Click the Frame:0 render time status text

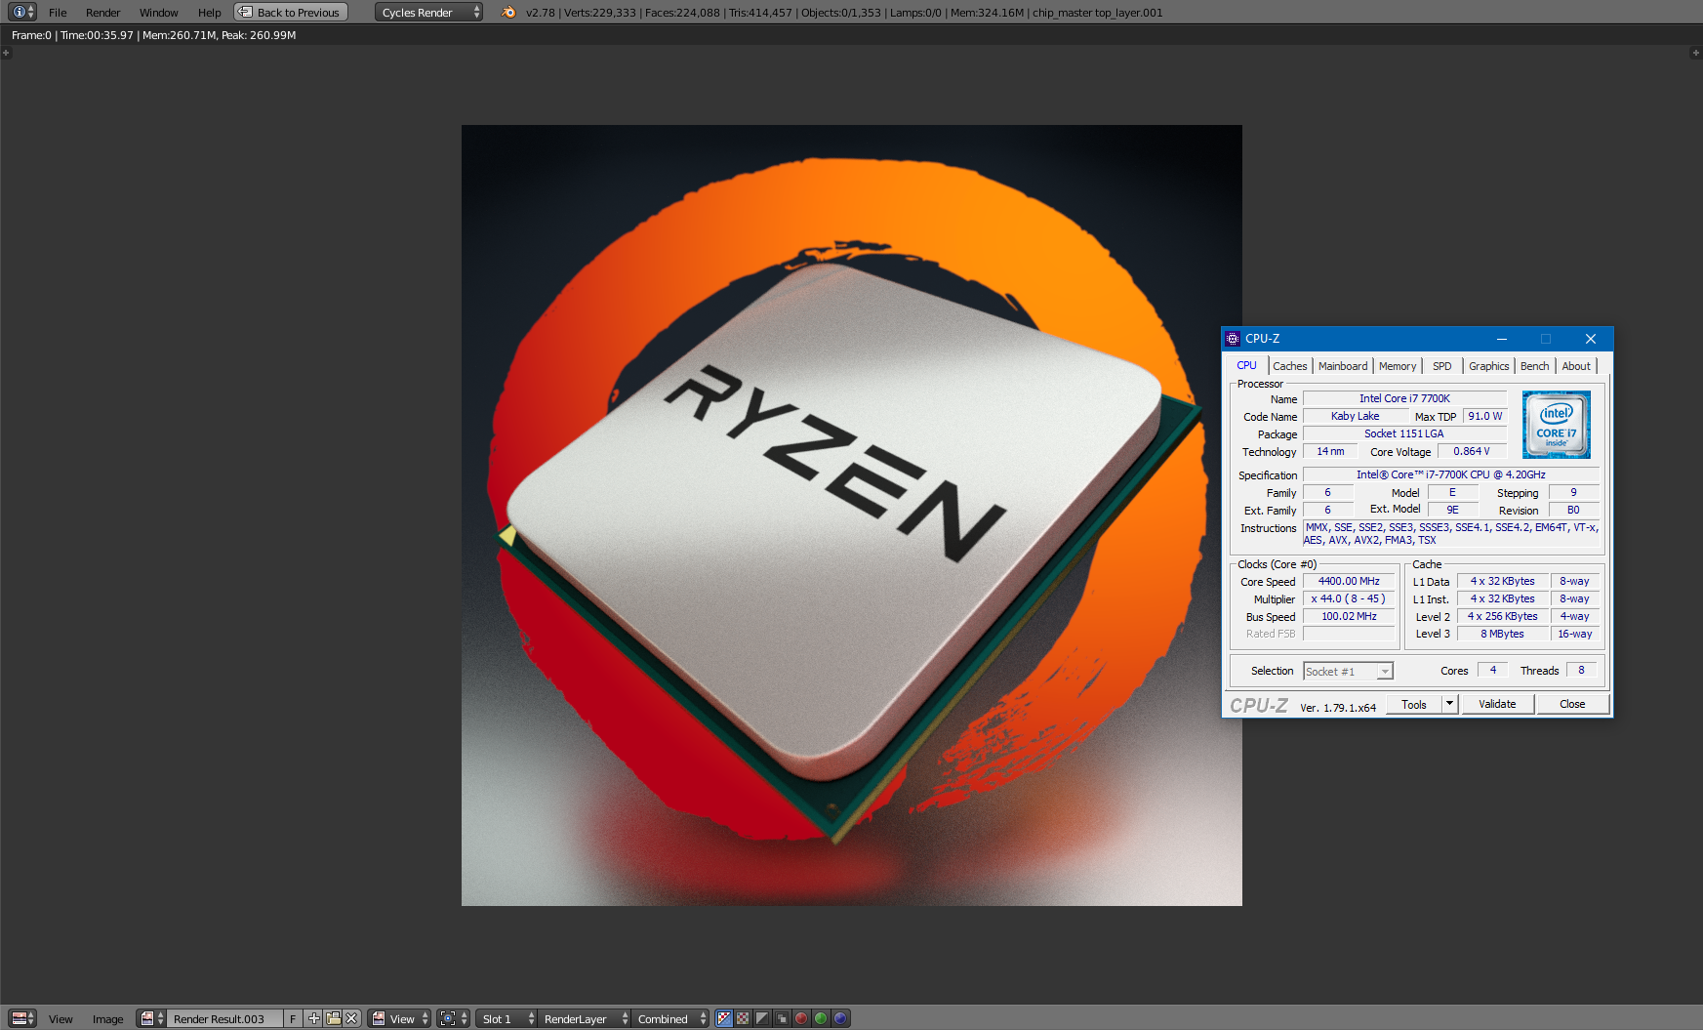coord(153,35)
